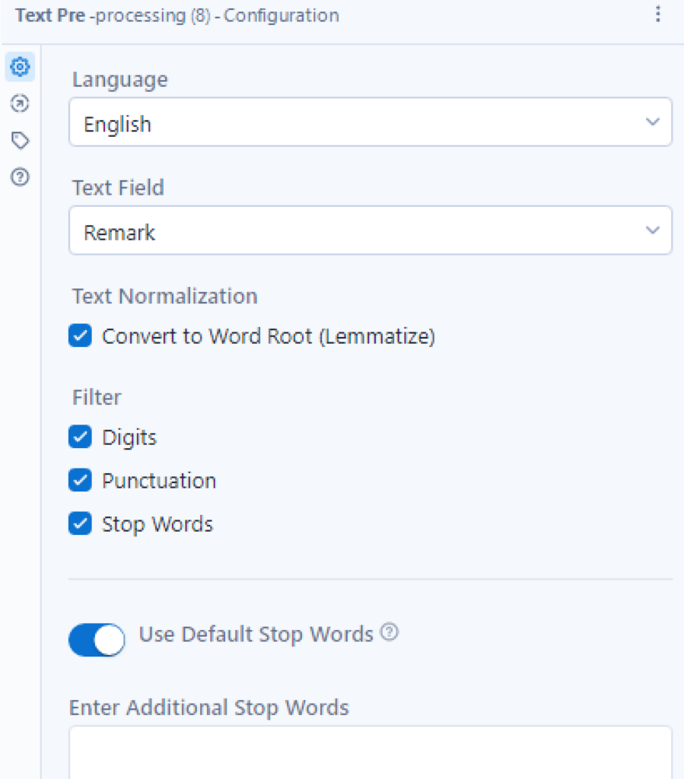Open the Annotation tag sidebar icon

pos(20,141)
